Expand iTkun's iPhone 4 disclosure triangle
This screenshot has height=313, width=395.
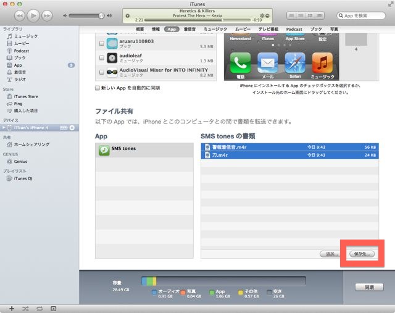[x=3, y=128]
